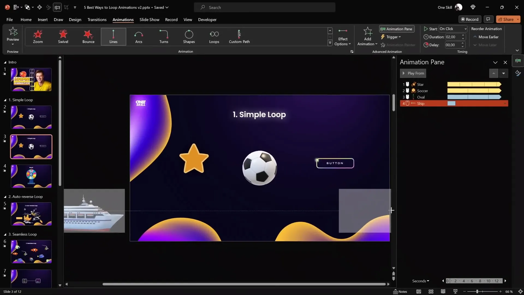Switch to the Insert tab
This screenshot has width=524, height=295.
click(43, 20)
